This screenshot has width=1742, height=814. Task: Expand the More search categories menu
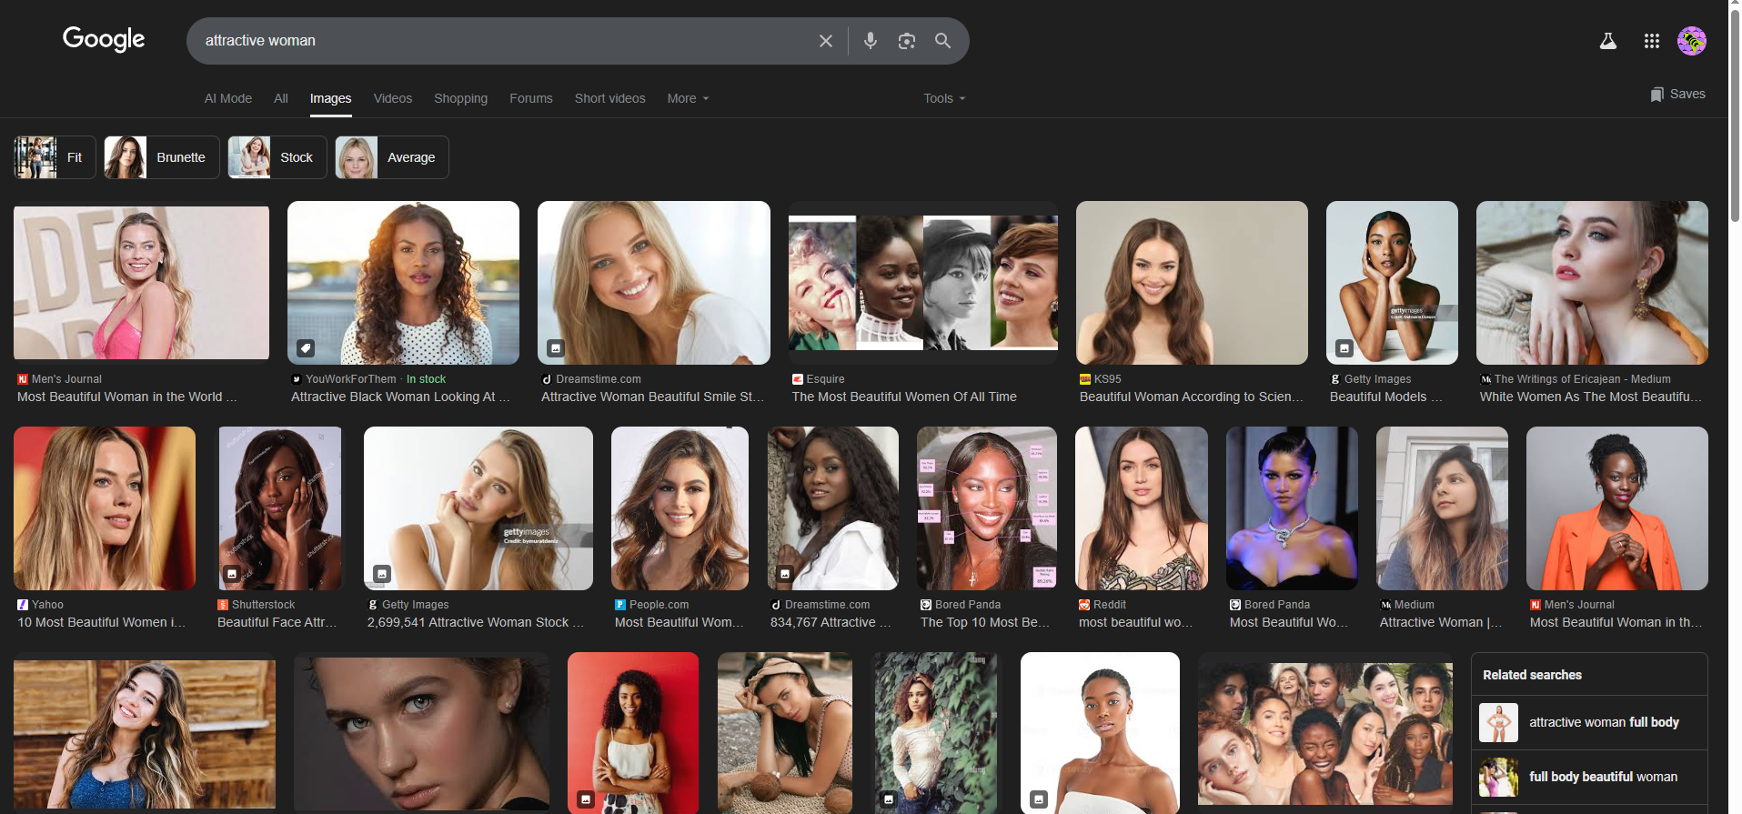click(688, 98)
